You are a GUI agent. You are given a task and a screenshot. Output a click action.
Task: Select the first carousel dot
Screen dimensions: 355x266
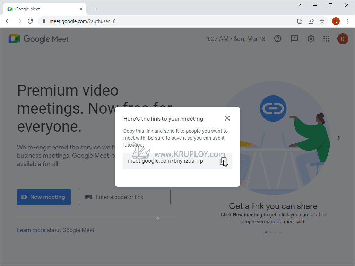point(266,232)
